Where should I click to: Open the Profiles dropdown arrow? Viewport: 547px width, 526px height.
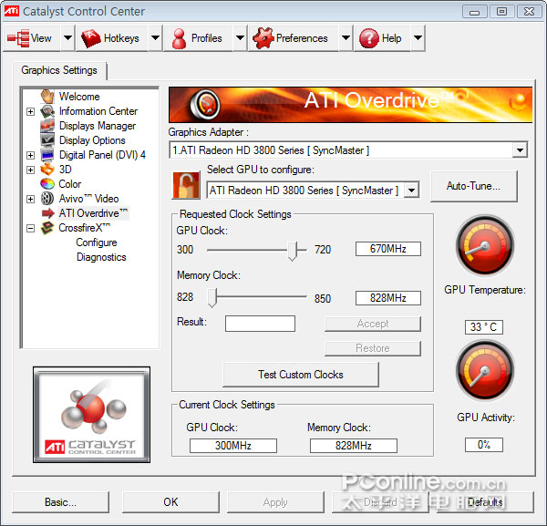(x=240, y=38)
